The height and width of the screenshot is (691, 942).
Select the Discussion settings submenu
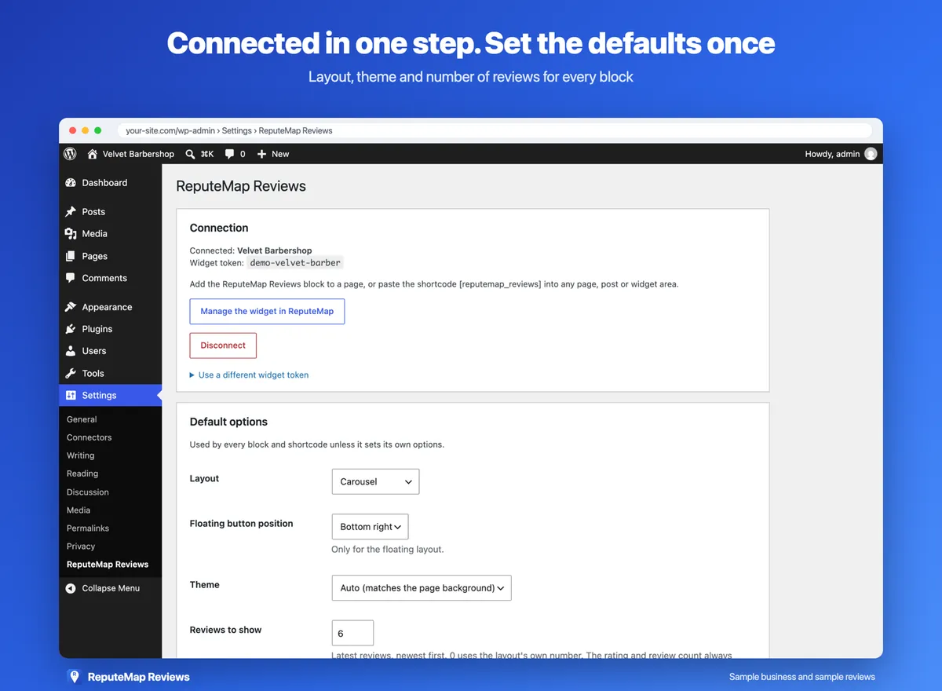88,492
